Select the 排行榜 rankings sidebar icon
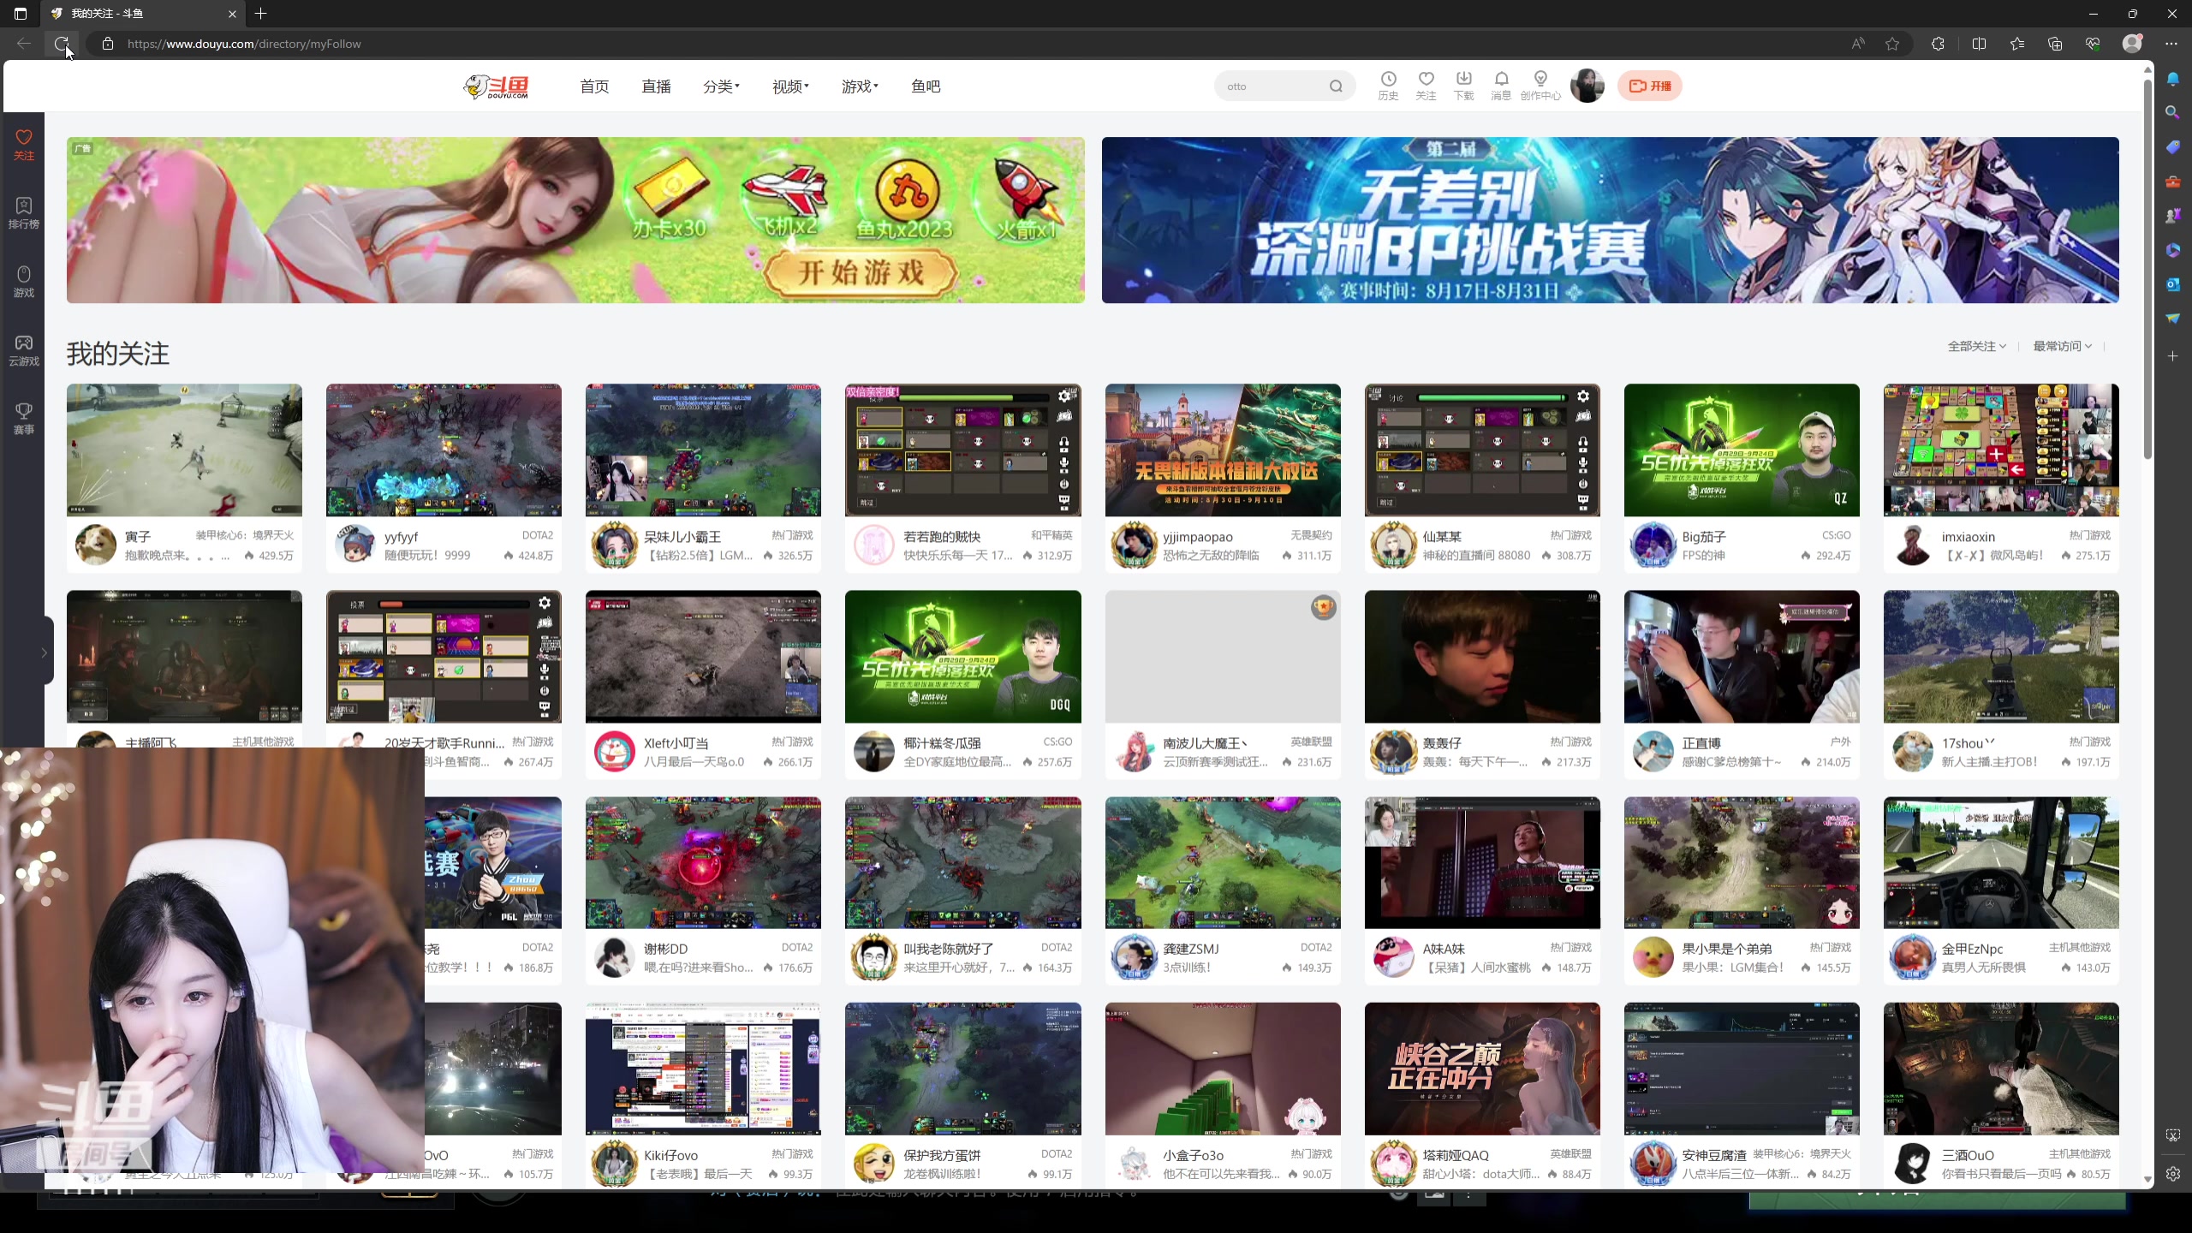Screen dimensions: 2192x1233 (22, 212)
